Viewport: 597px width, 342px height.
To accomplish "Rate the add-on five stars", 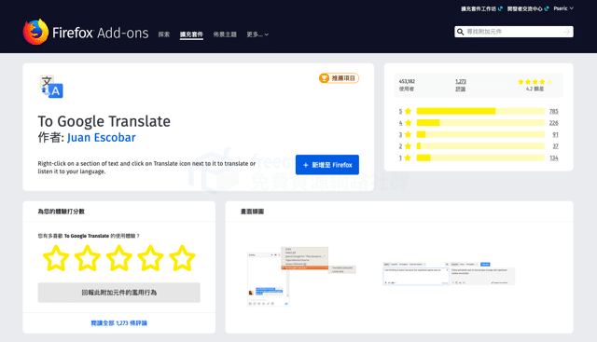I will pos(182,258).
